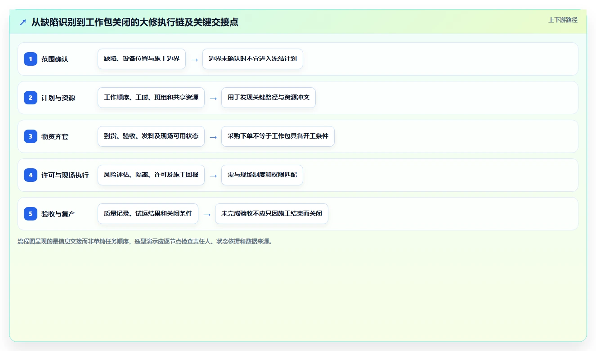
Task: Select the step 2 number badge
Action: click(31, 98)
